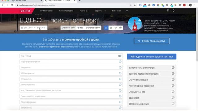Image resolution: width=198 pixels, height=111 pixels.
Task: Open Найти поставки menu item
Action: (66, 11)
